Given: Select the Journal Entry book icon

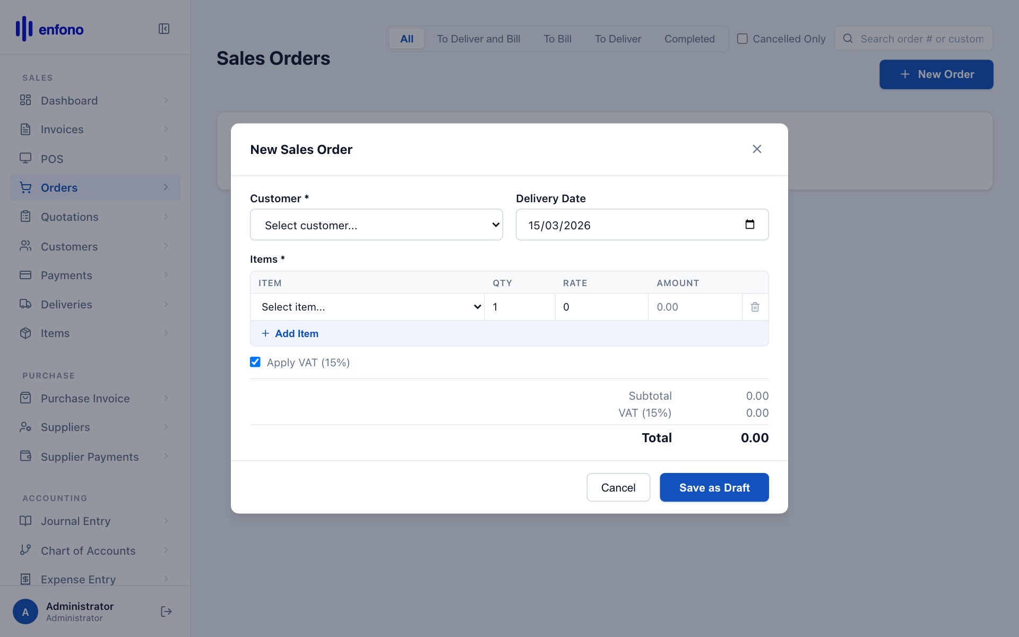Looking at the screenshot, I should click(x=26, y=521).
